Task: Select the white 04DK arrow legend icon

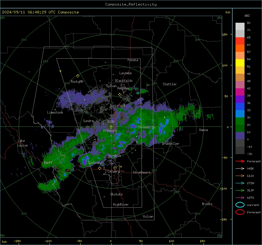Action: [240, 168]
